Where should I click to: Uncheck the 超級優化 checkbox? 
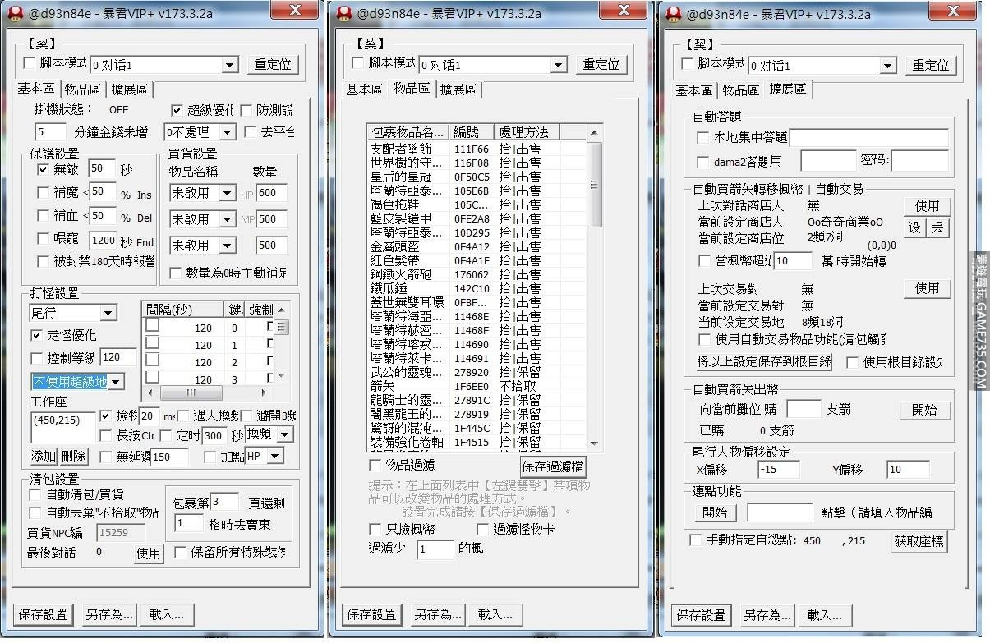click(x=177, y=109)
